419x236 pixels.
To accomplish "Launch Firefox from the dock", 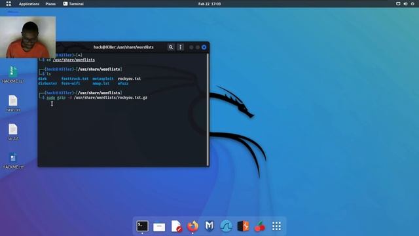I will [192, 226].
